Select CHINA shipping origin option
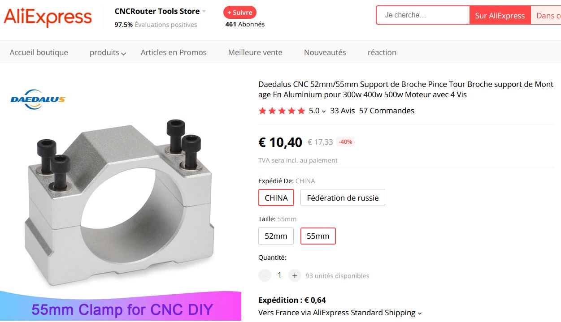This screenshot has width=561, height=322. click(x=276, y=197)
